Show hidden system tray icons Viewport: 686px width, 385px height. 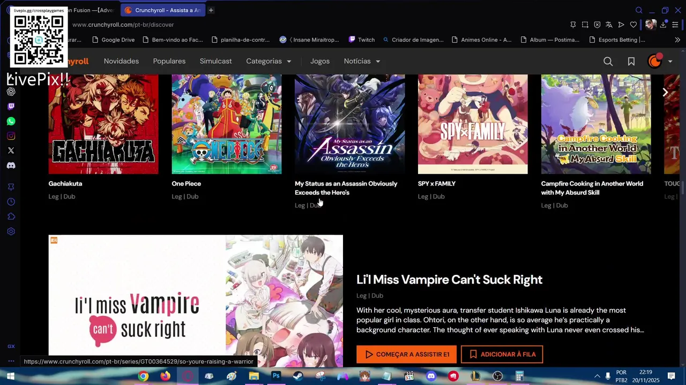(598, 376)
